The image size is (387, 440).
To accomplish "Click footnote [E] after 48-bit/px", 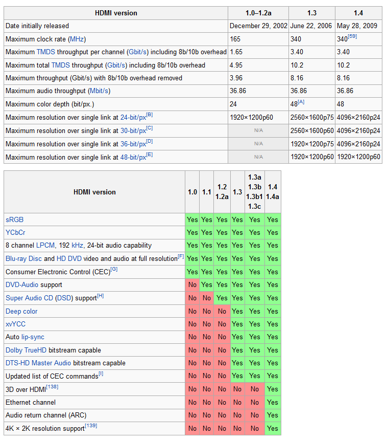I will [x=150, y=155].
